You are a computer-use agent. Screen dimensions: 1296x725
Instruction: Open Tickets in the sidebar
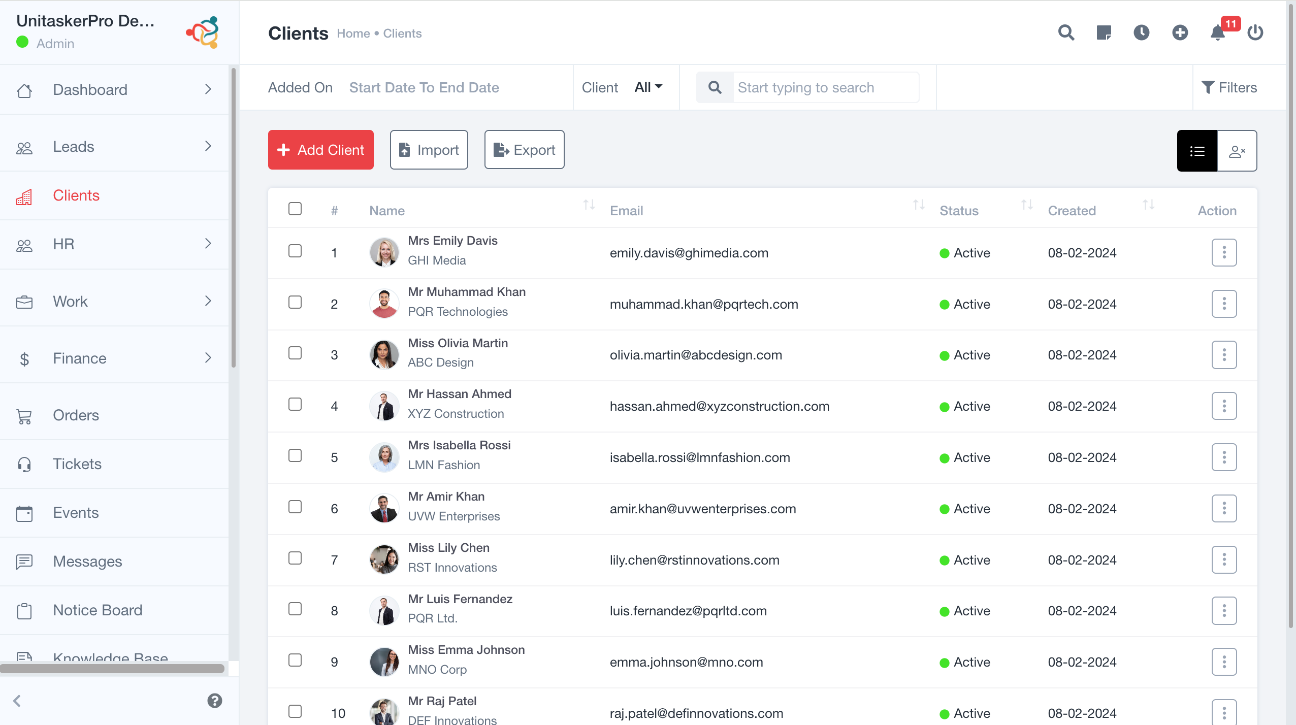click(x=114, y=464)
